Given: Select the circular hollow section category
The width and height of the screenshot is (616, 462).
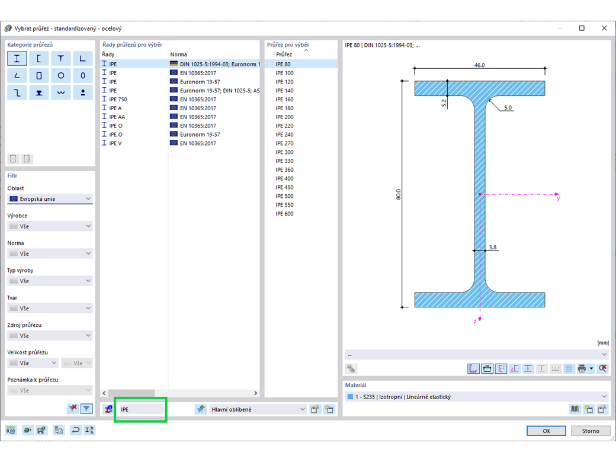Looking at the screenshot, I should [x=60, y=75].
